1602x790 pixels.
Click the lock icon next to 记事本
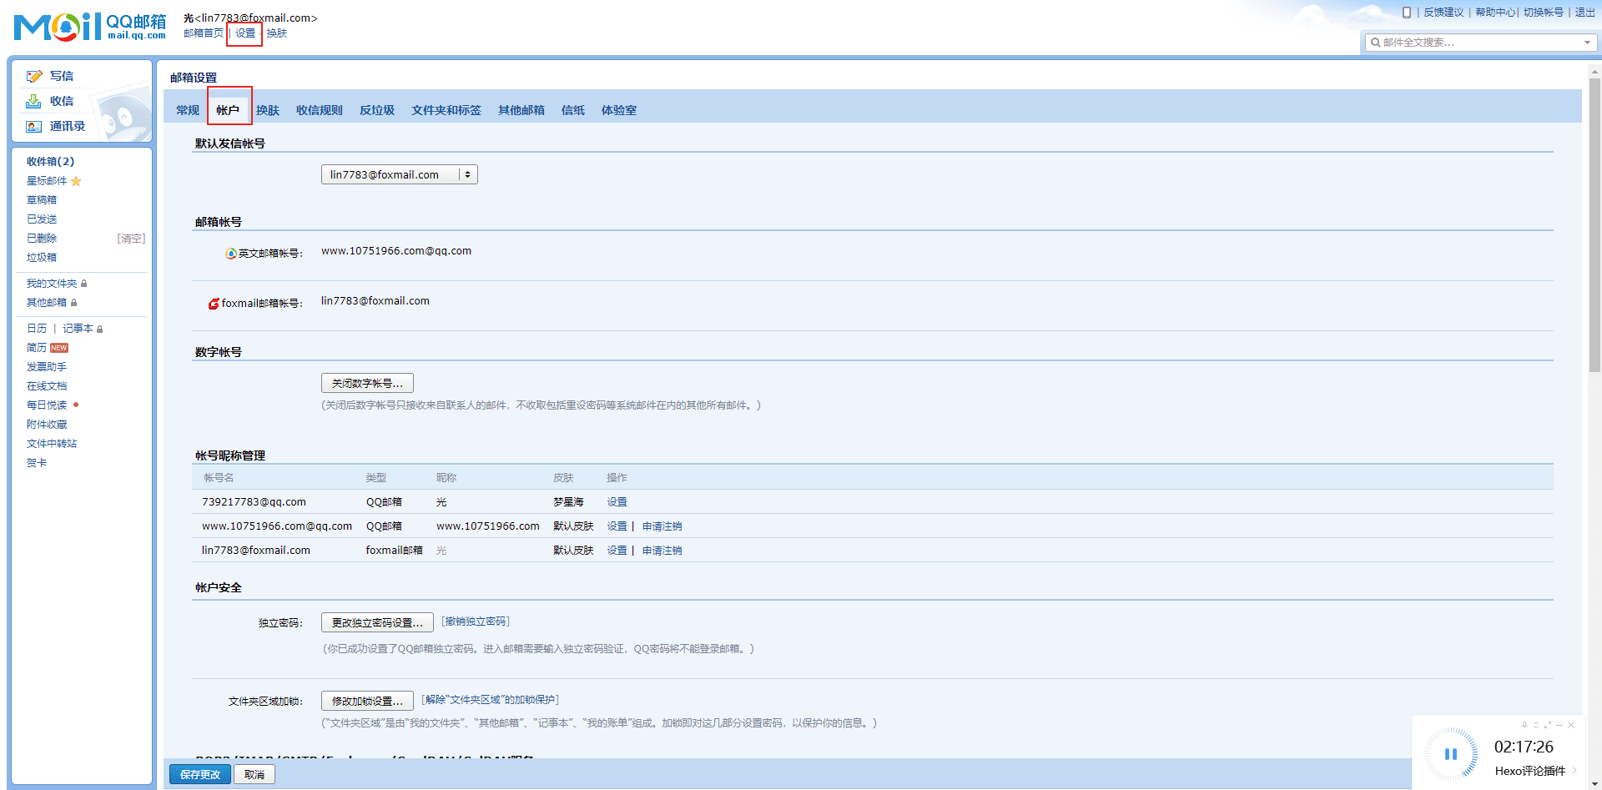coord(100,330)
